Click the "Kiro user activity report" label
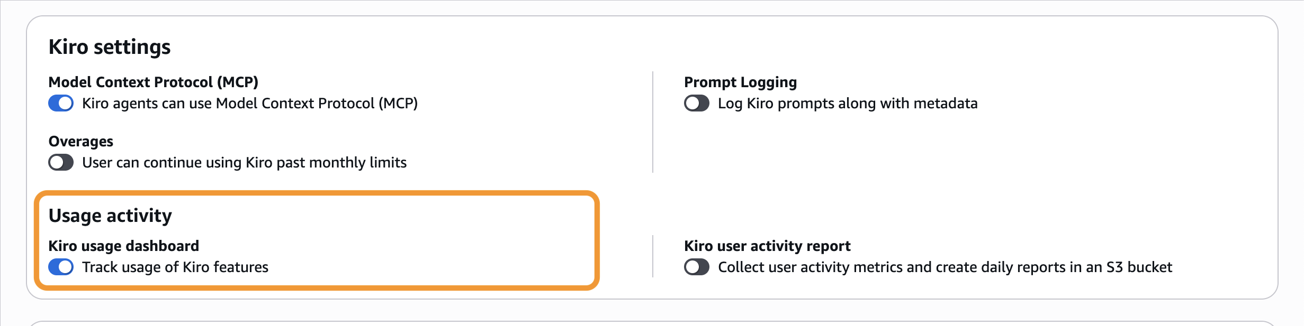 767,246
